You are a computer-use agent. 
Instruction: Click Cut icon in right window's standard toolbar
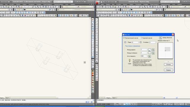[x=118, y=7]
